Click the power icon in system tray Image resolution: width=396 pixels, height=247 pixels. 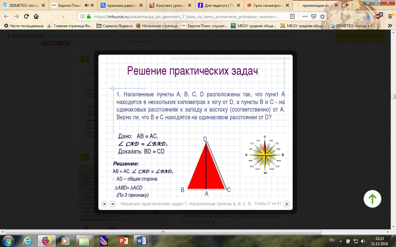click(x=348, y=241)
